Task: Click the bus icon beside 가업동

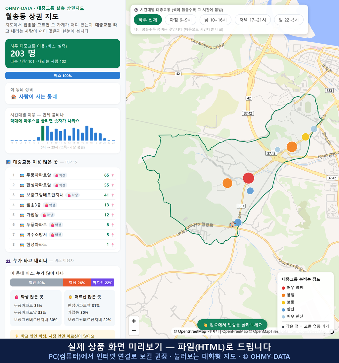Action: click(22, 215)
